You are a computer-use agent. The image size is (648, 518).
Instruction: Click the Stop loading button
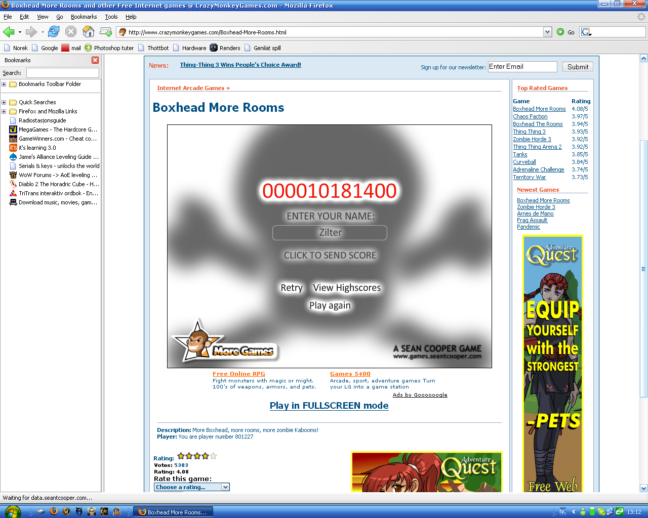point(71,32)
